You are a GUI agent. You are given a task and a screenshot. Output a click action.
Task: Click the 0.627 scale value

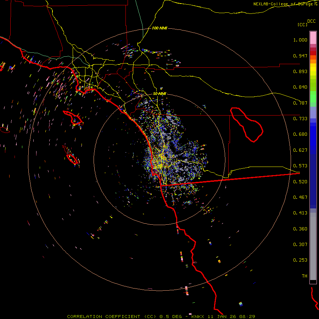tap(300, 150)
